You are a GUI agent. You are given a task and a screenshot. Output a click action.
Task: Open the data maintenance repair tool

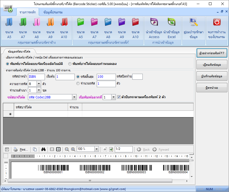pos(194,28)
